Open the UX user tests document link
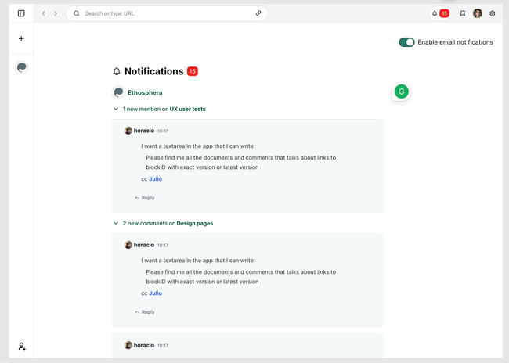This screenshot has width=509, height=363. pos(188,110)
